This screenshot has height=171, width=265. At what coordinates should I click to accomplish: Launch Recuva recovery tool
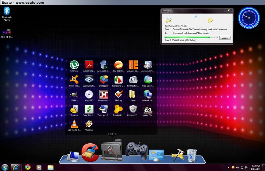pos(74,109)
